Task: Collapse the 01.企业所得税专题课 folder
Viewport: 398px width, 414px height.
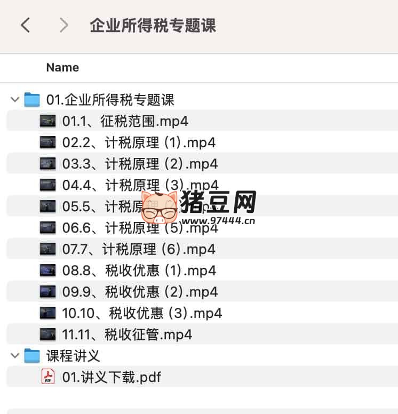Action: click(x=14, y=100)
